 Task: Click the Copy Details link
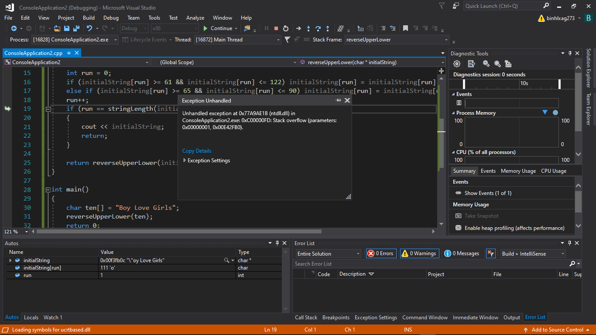197,151
